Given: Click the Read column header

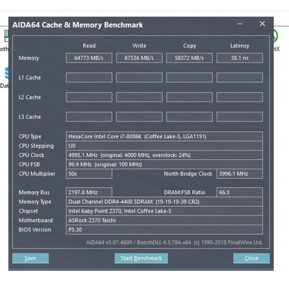Looking at the screenshot, I should 89,45.
